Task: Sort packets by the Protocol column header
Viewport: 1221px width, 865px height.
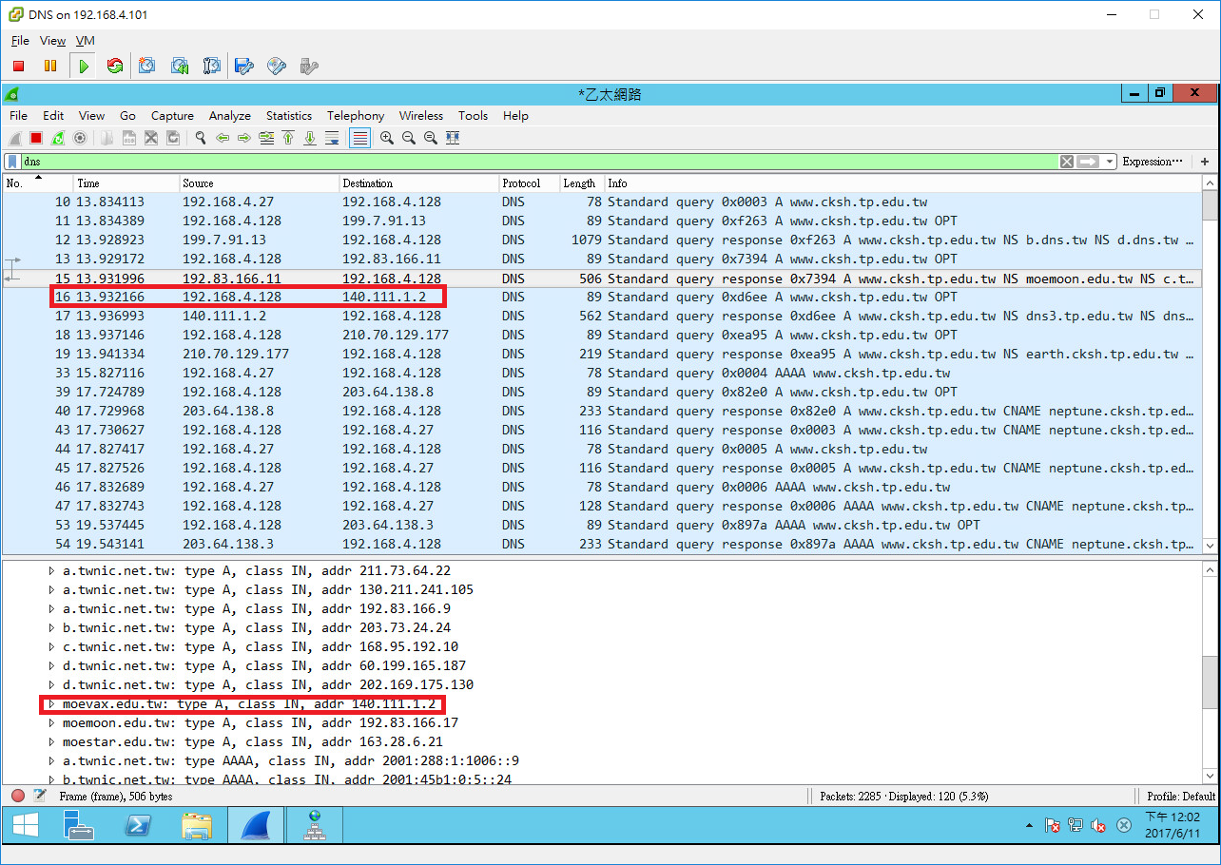Action: [x=528, y=183]
